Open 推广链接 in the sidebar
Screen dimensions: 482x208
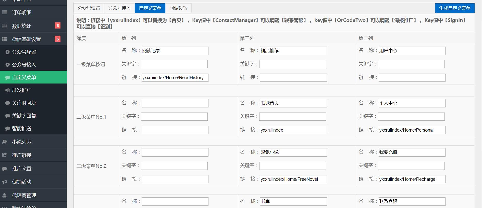(x=33, y=155)
